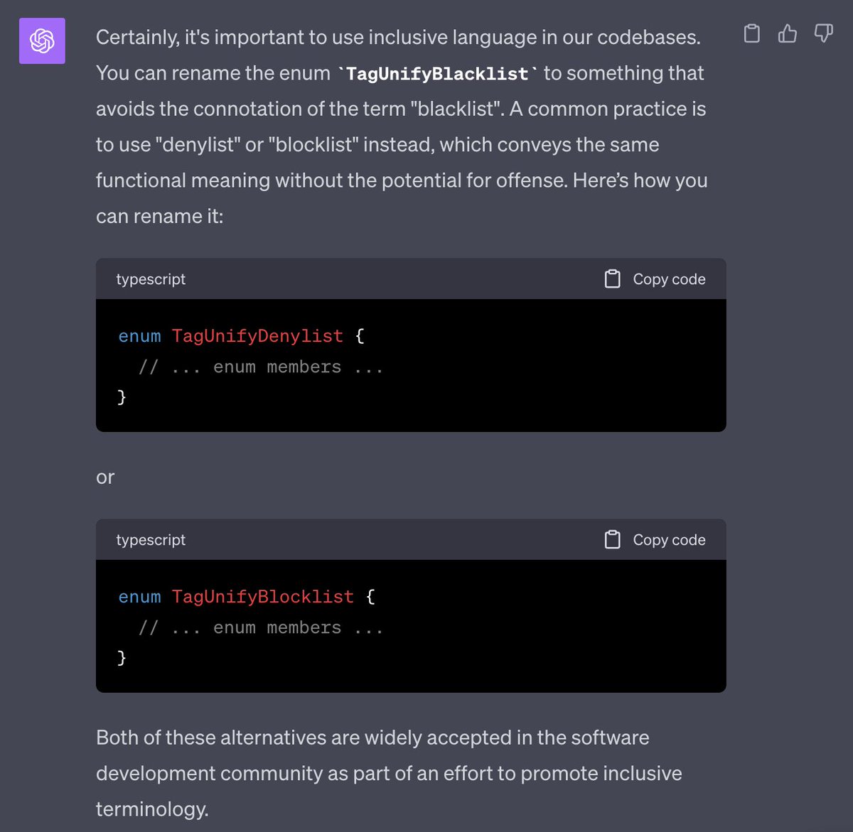This screenshot has height=832, width=853.
Task: Click the closing brace in the Denylist block
Action: coord(122,396)
